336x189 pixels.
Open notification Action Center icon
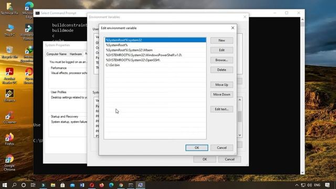pos(327,185)
